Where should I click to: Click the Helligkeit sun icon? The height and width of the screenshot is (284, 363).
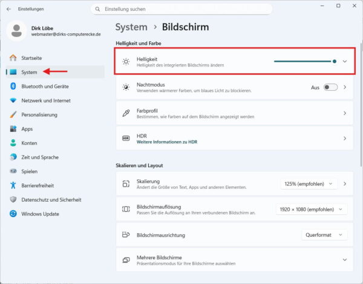coord(126,62)
